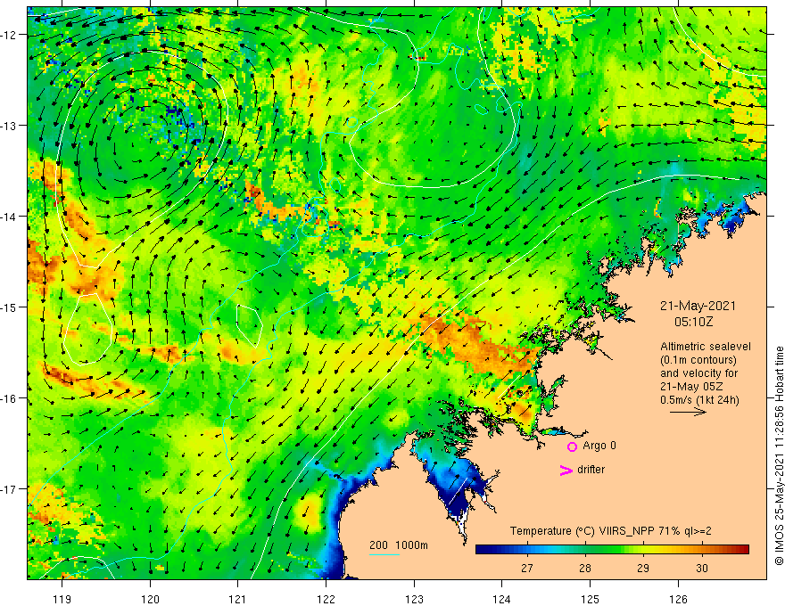Click the '0.5m/s (1kt 24h)' label
This screenshot has height=606, width=785.
pyautogui.click(x=700, y=400)
